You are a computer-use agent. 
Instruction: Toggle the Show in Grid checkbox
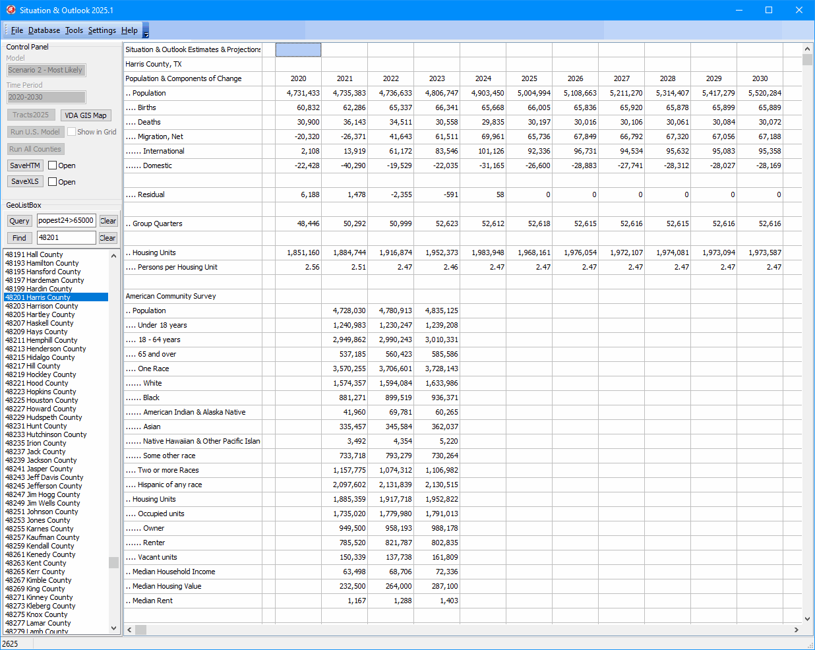tap(71, 132)
